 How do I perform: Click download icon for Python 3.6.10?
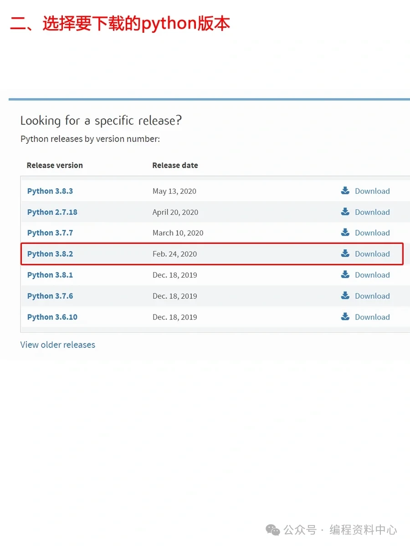pyautogui.click(x=345, y=317)
